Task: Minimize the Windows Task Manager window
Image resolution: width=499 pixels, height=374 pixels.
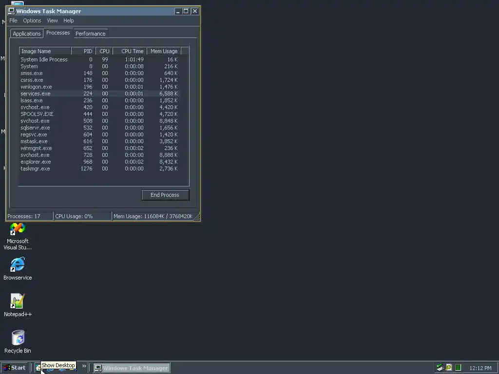Action: click(178, 11)
